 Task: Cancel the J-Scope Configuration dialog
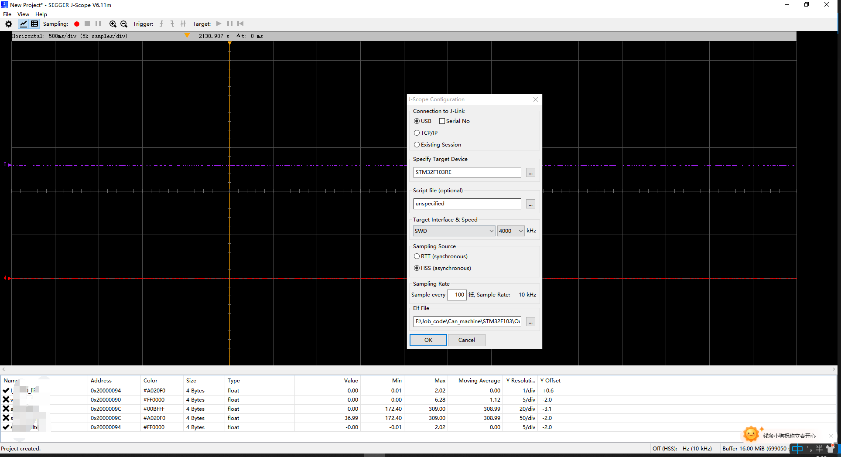tap(466, 340)
